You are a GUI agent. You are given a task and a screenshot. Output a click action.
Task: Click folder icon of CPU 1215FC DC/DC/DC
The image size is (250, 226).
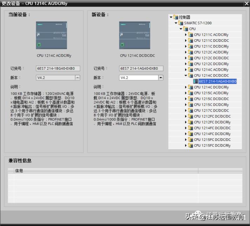coord(190,139)
